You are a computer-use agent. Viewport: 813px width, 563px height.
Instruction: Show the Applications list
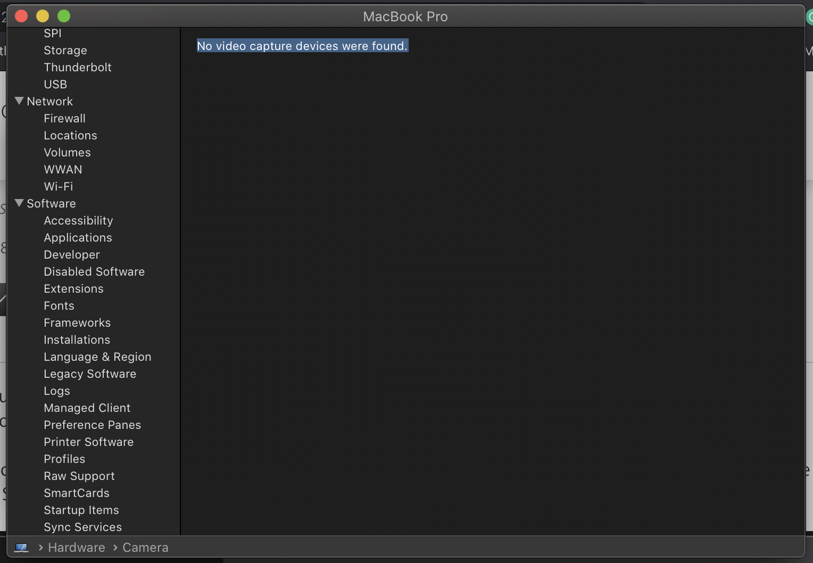pyautogui.click(x=78, y=237)
